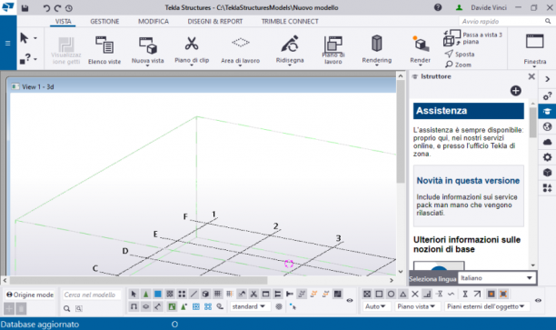The height and width of the screenshot is (330, 556).
Task: Open the GESTIONE ribbon tab
Action: pyautogui.click(x=104, y=21)
